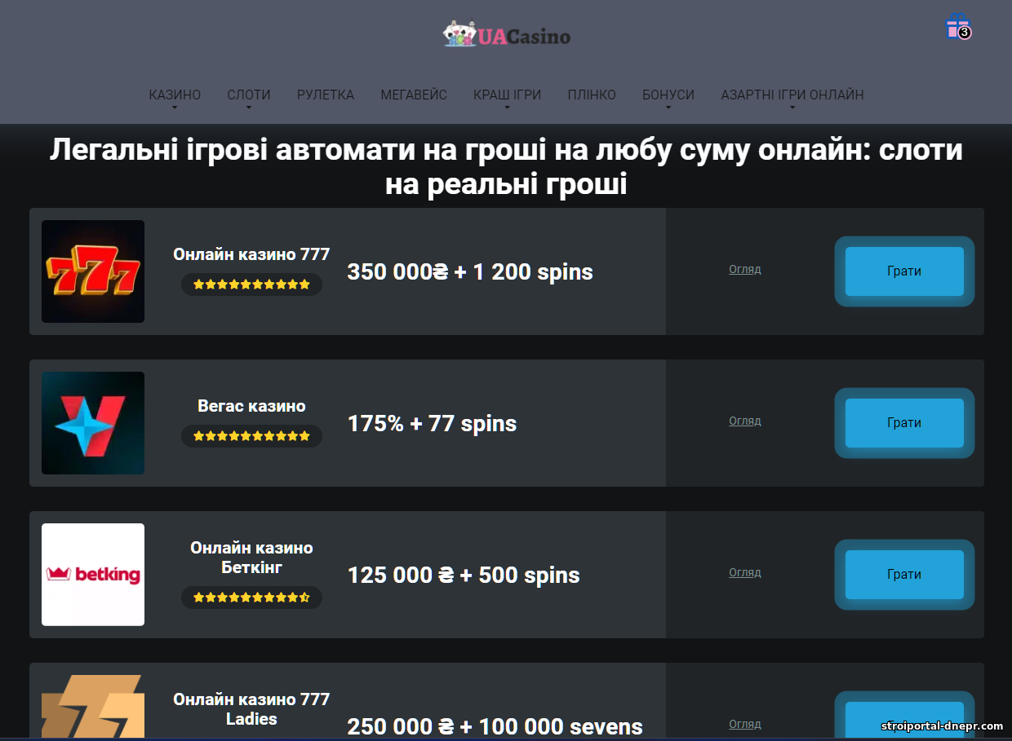This screenshot has width=1012, height=741.
Task: Open the UACasino logo home link
Action: (506, 35)
